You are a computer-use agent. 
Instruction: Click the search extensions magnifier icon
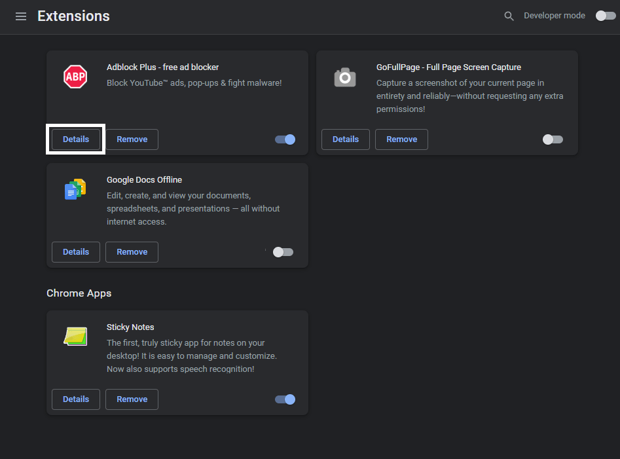point(509,16)
